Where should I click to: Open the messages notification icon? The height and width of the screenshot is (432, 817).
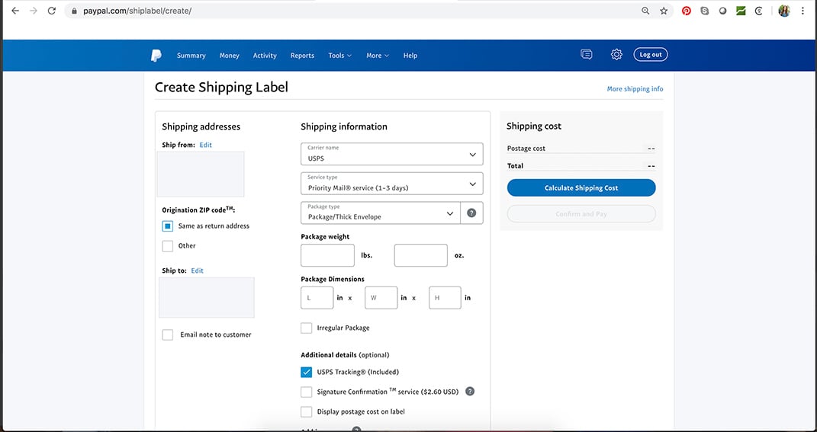click(586, 54)
